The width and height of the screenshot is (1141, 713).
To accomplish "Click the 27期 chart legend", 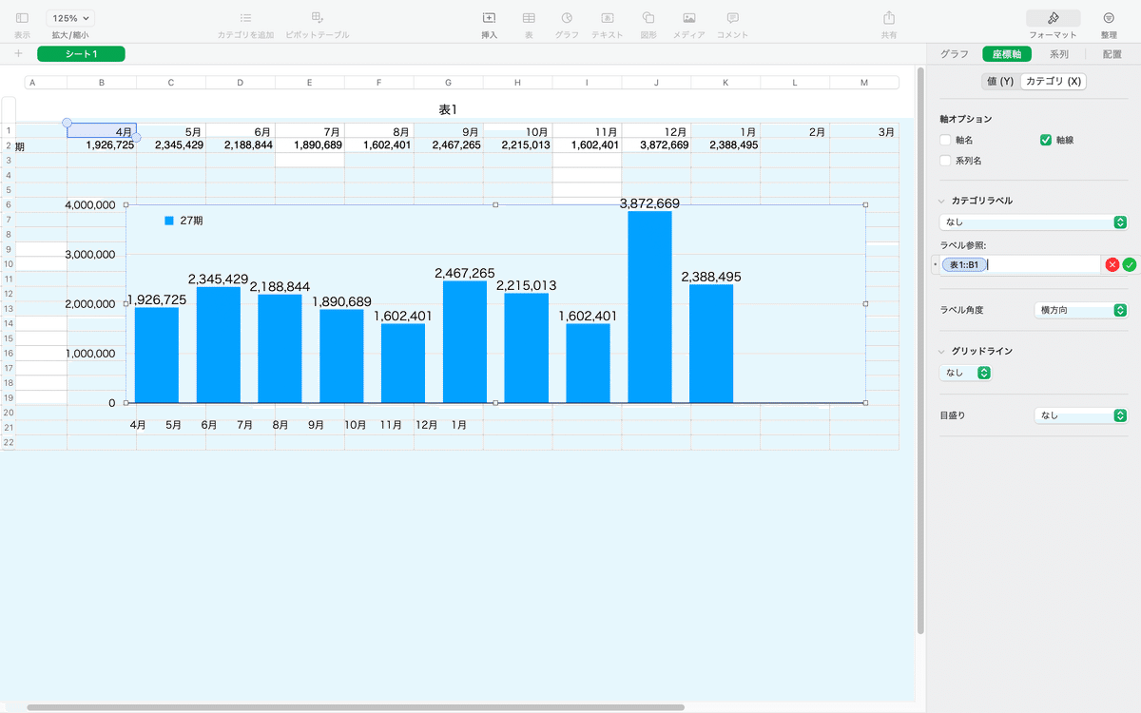I will pos(184,221).
